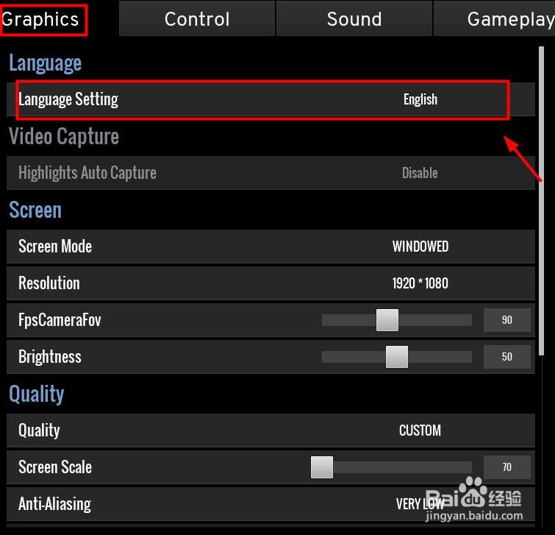Click the Highlights Auto Capture label
Viewport: 555px width, 535px height.
pyautogui.click(x=87, y=173)
